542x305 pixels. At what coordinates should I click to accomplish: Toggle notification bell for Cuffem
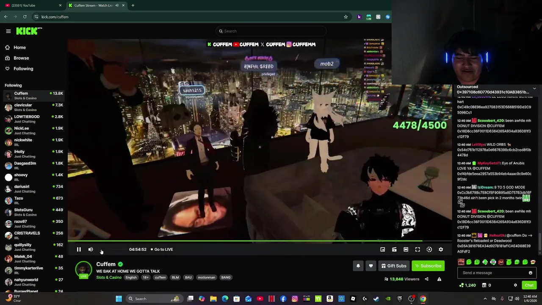358,266
